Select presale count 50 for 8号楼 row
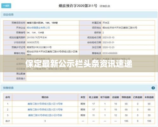158x127 pixels. (x=126, y=115)
